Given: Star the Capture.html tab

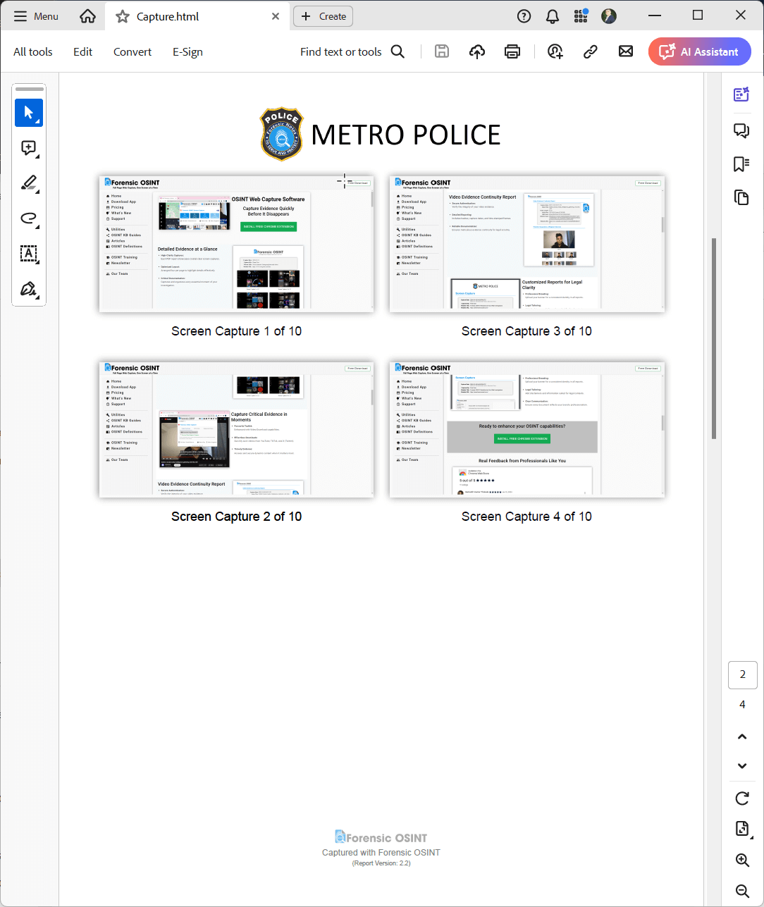Looking at the screenshot, I should click(123, 16).
